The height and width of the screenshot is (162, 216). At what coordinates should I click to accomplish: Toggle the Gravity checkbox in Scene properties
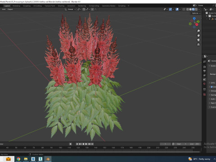pyautogui.click(x=211, y=87)
